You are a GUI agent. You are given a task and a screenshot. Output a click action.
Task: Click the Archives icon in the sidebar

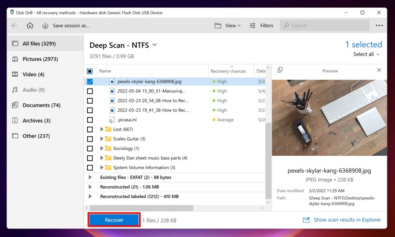pyautogui.click(x=16, y=121)
